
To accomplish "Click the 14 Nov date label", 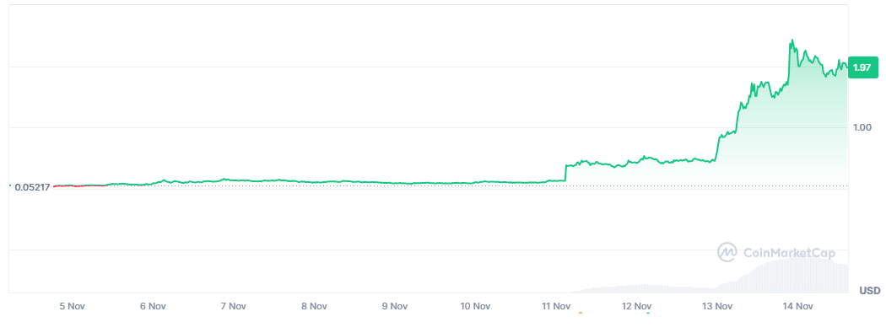I will 798,307.
